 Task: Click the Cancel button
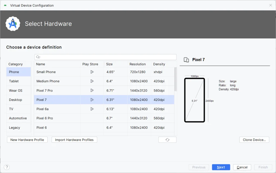click(242, 167)
